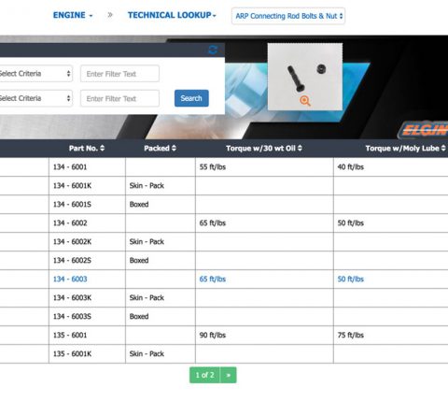Open the ENGINE dropdown menu
Image resolution: width=448 pixels, height=402 pixels.
[73, 15]
